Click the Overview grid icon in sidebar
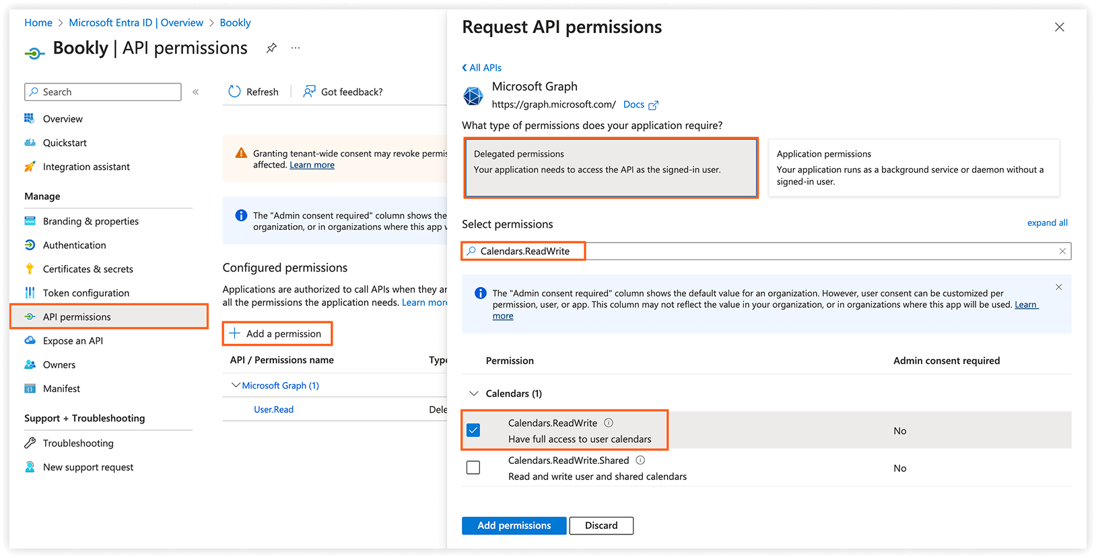This screenshot has height=558, width=1096. 30,118
